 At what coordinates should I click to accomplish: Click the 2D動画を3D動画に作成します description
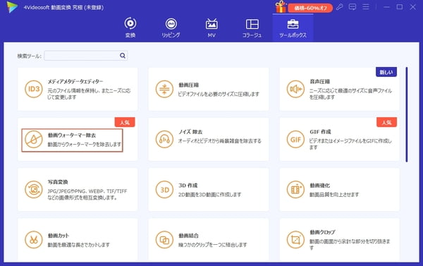(209, 195)
